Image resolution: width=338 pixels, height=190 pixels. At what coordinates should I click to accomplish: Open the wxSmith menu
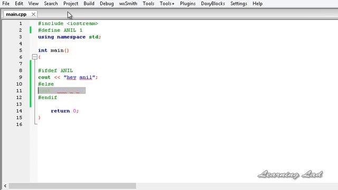click(128, 4)
